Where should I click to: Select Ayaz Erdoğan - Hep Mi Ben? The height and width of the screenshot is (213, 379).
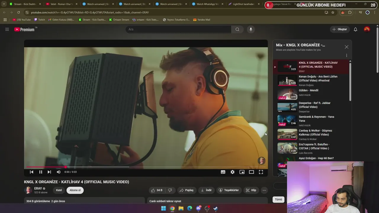[x=316, y=158]
